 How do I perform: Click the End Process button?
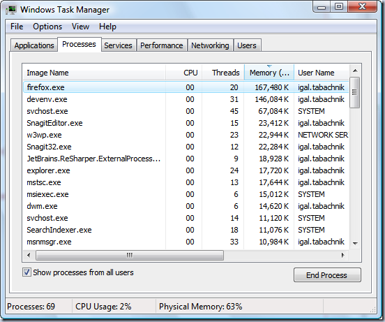[x=327, y=275]
